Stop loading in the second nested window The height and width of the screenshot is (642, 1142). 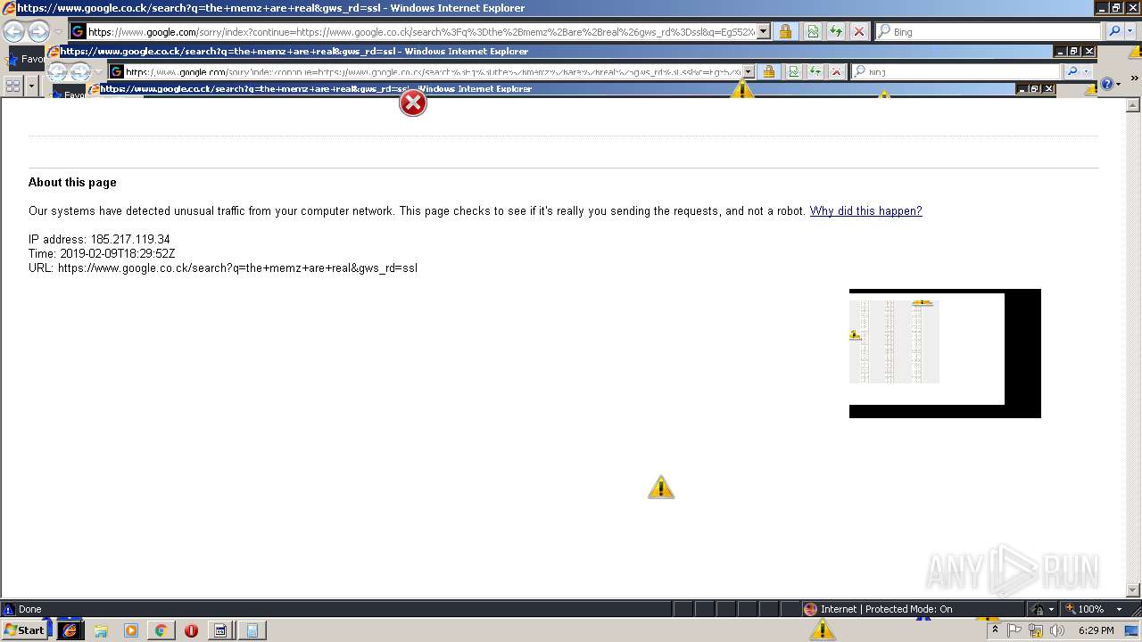pos(836,72)
